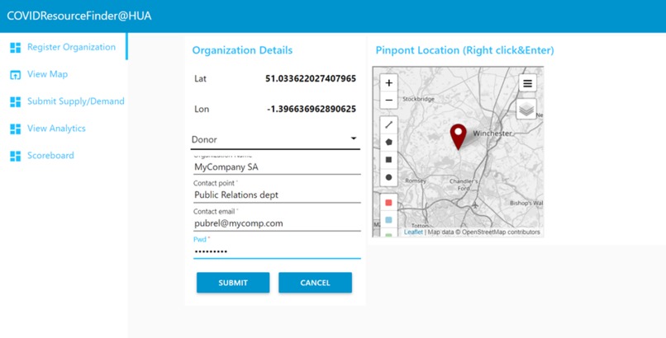Click the Contact point input field
Viewport: 666px width, 338px height.
click(277, 195)
